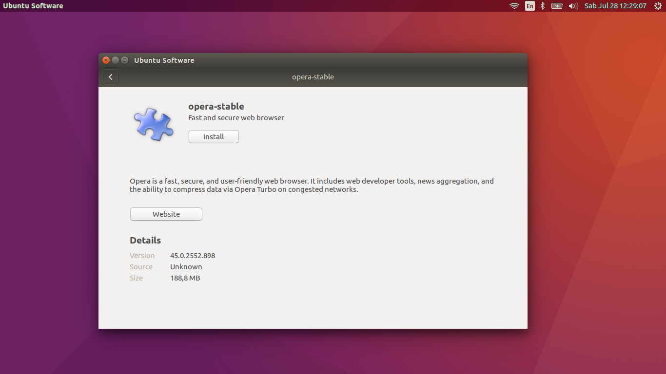Open the sound volume indicator

pyautogui.click(x=572, y=6)
